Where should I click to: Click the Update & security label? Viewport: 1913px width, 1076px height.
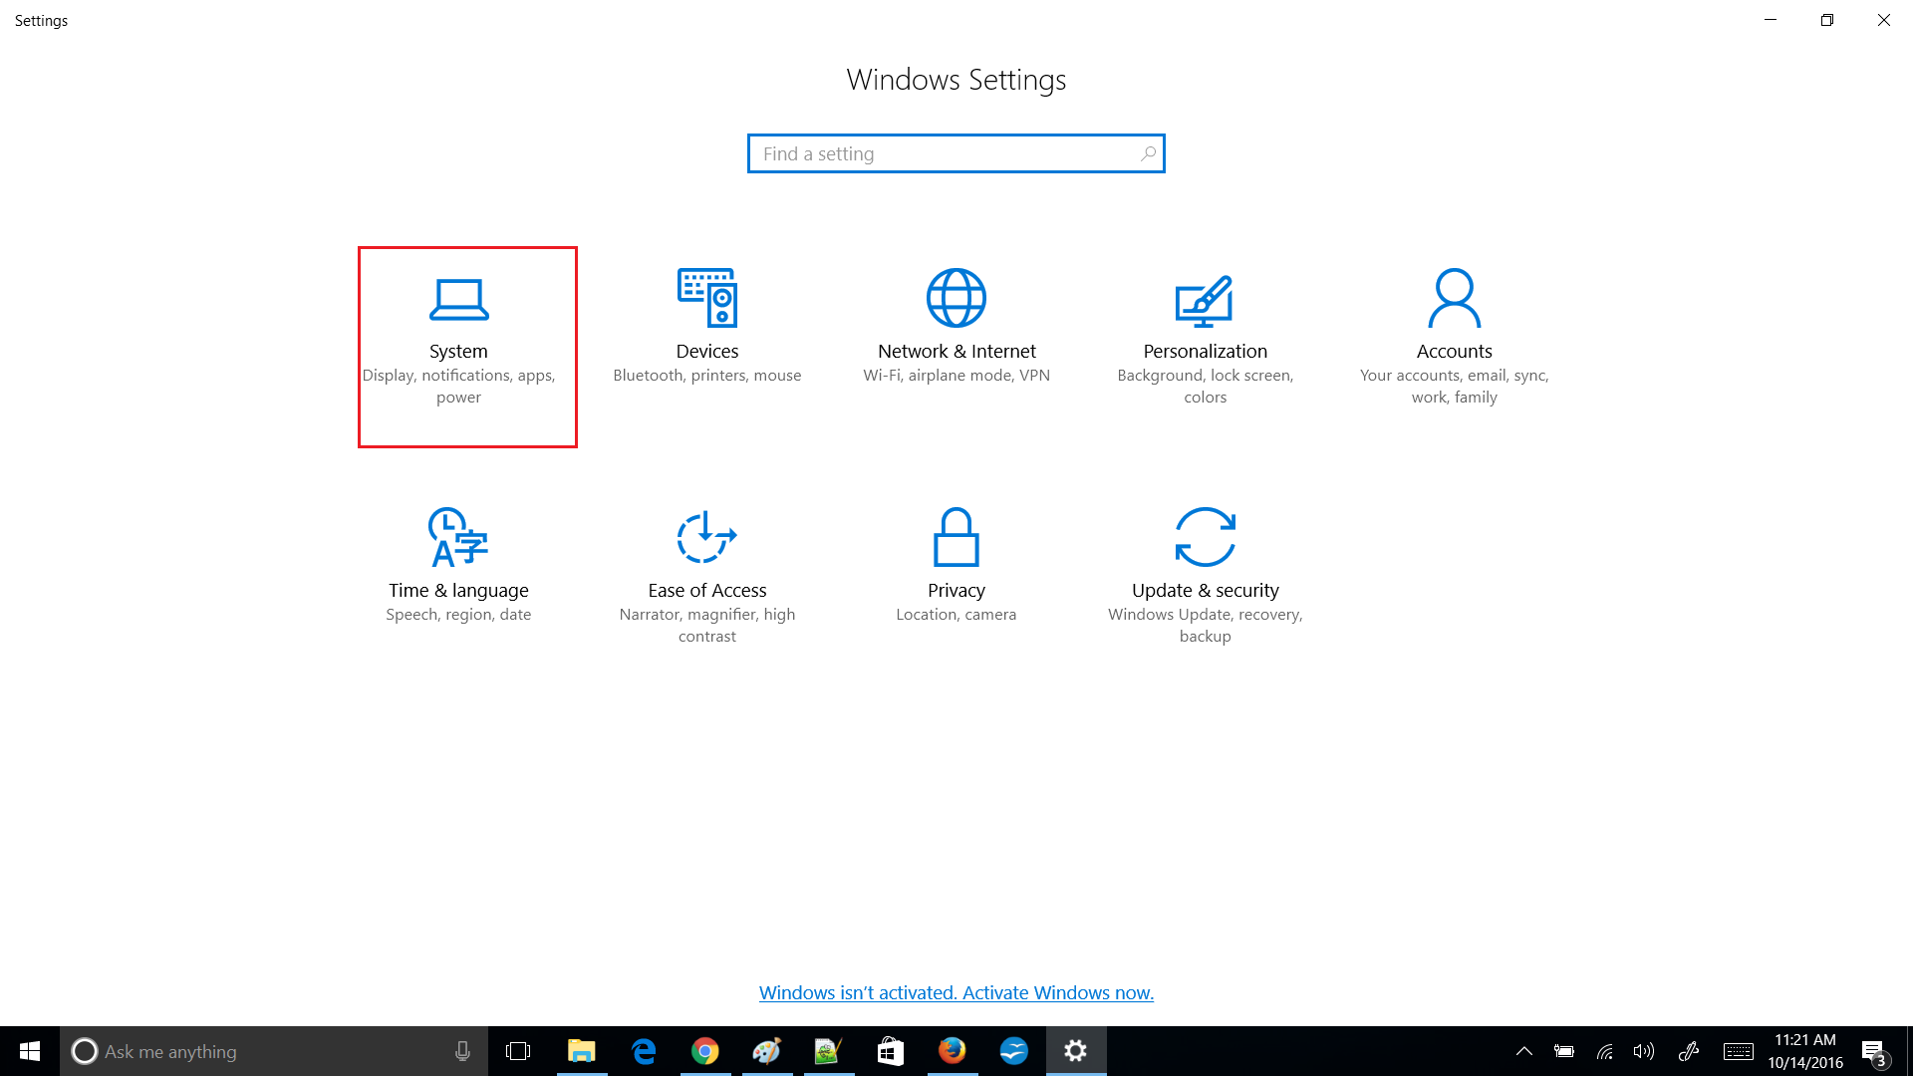click(1206, 590)
